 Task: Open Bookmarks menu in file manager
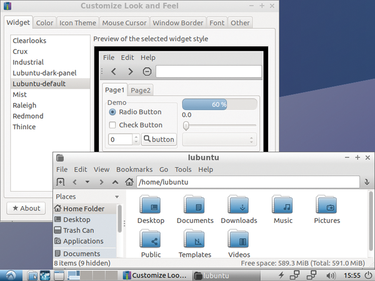(134, 169)
